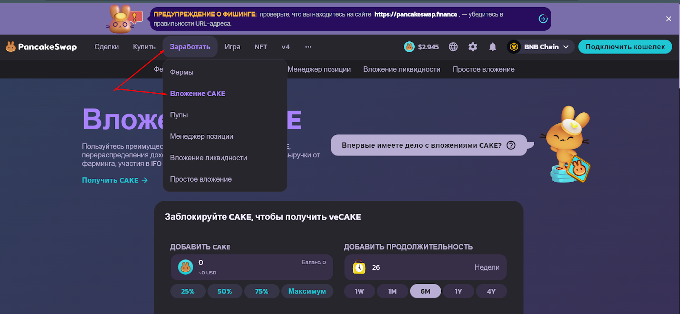The height and width of the screenshot is (314, 680).
Task: Click the BNB Chain logo icon
Action: pyautogui.click(x=514, y=47)
